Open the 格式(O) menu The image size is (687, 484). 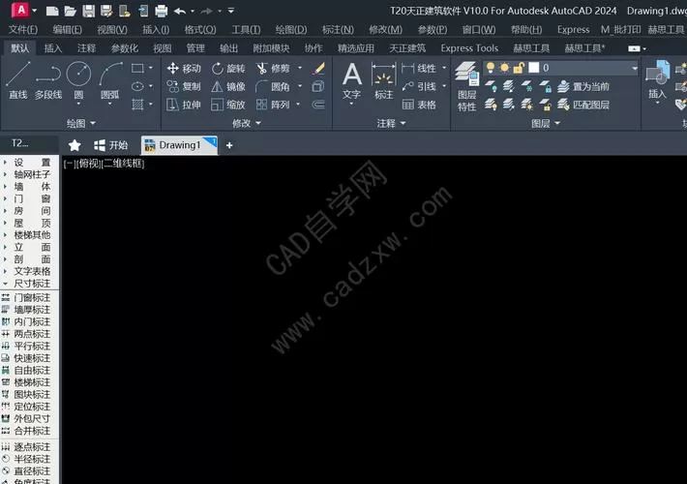coord(200,29)
